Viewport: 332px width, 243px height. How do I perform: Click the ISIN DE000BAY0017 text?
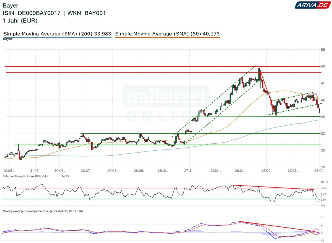click(x=32, y=13)
